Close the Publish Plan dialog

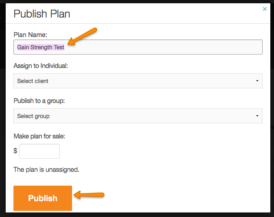click(x=265, y=9)
